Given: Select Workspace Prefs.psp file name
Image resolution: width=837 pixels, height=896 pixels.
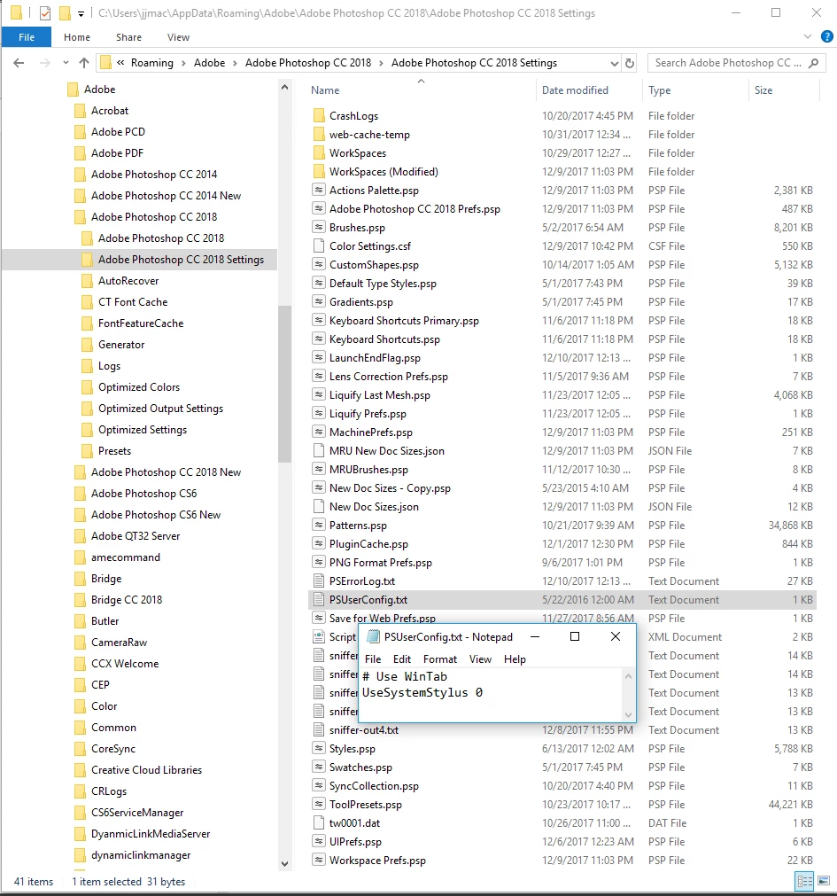Looking at the screenshot, I should (x=377, y=861).
